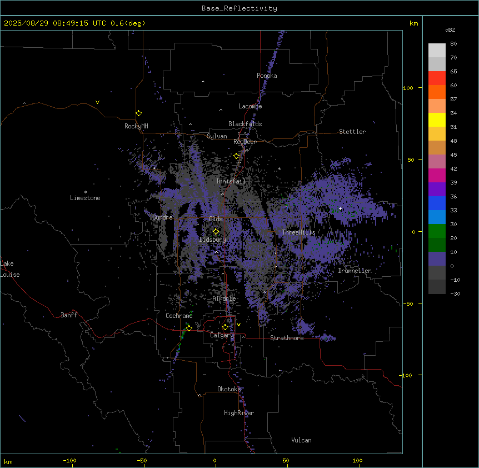Click the Didsbury city label
This screenshot has height=468, width=479.
pyautogui.click(x=213, y=240)
